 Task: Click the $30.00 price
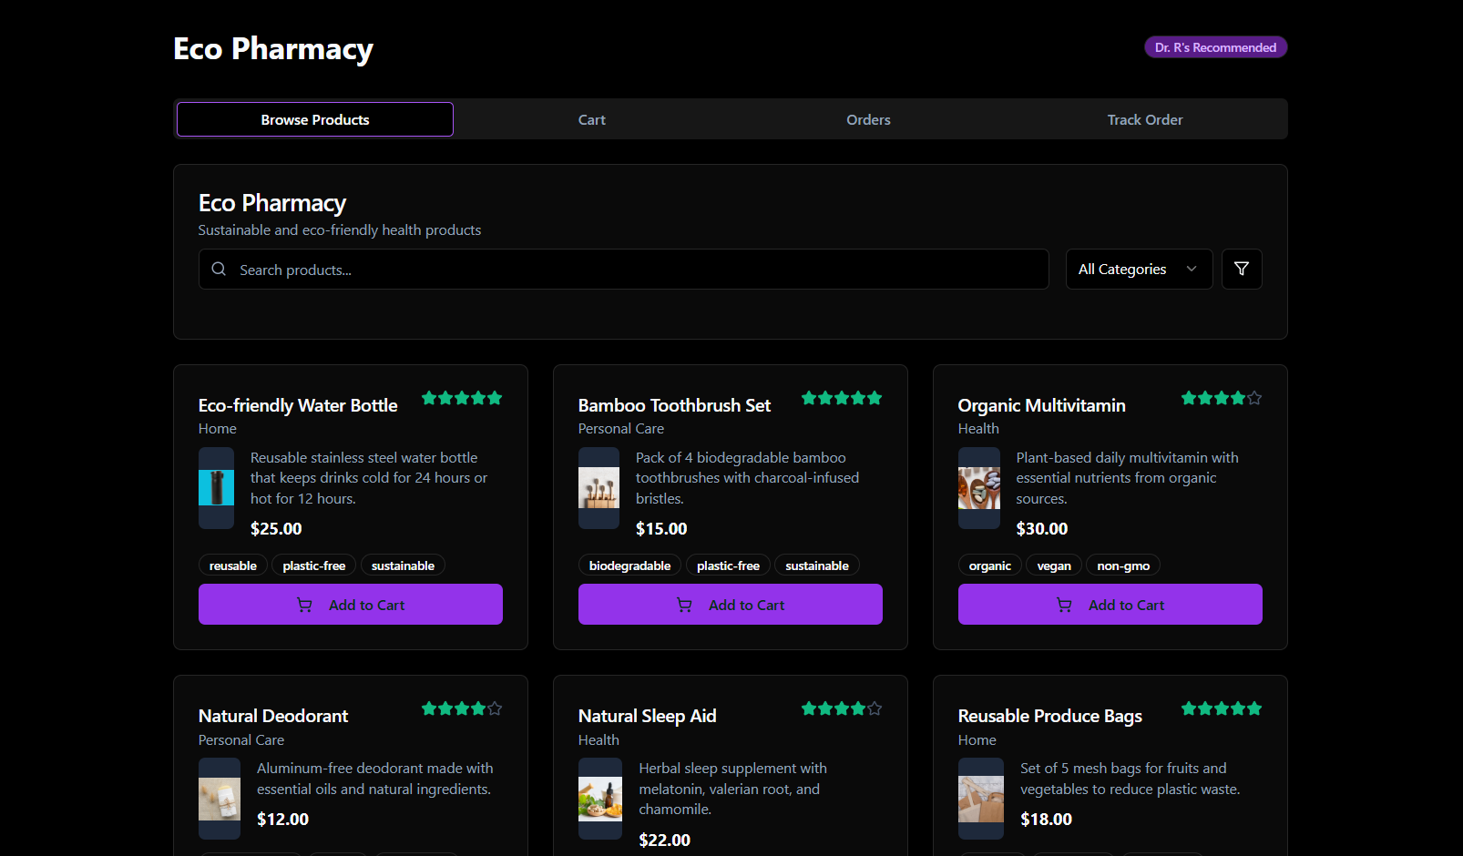pyautogui.click(x=1042, y=528)
